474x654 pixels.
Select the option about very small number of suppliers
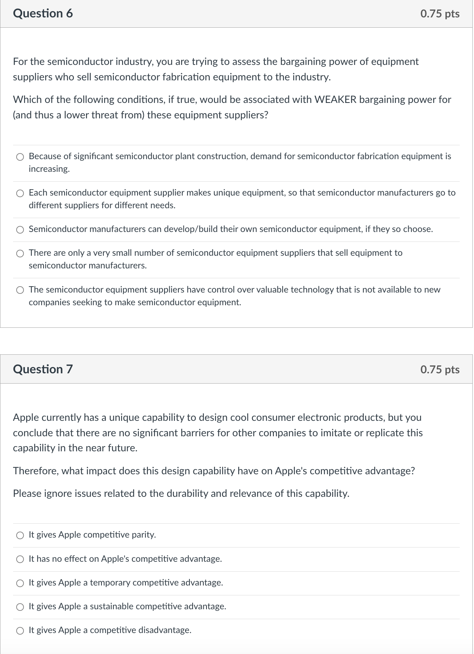[x=20, y=253]
